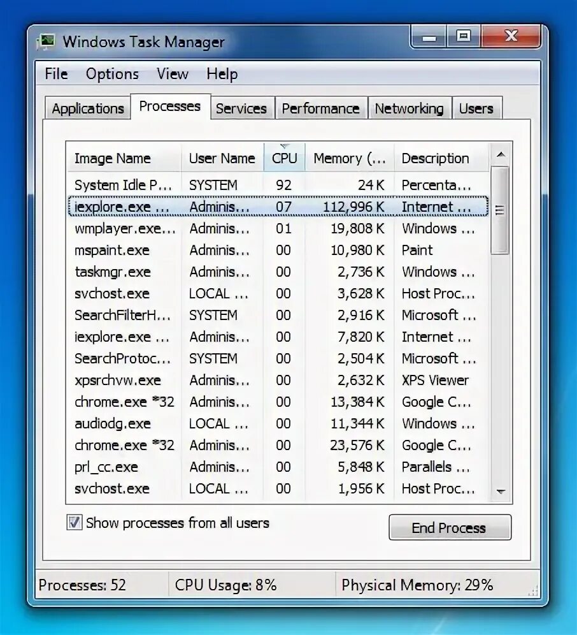Go to the Networking tab
577x635 pixels.
(409, 108)
